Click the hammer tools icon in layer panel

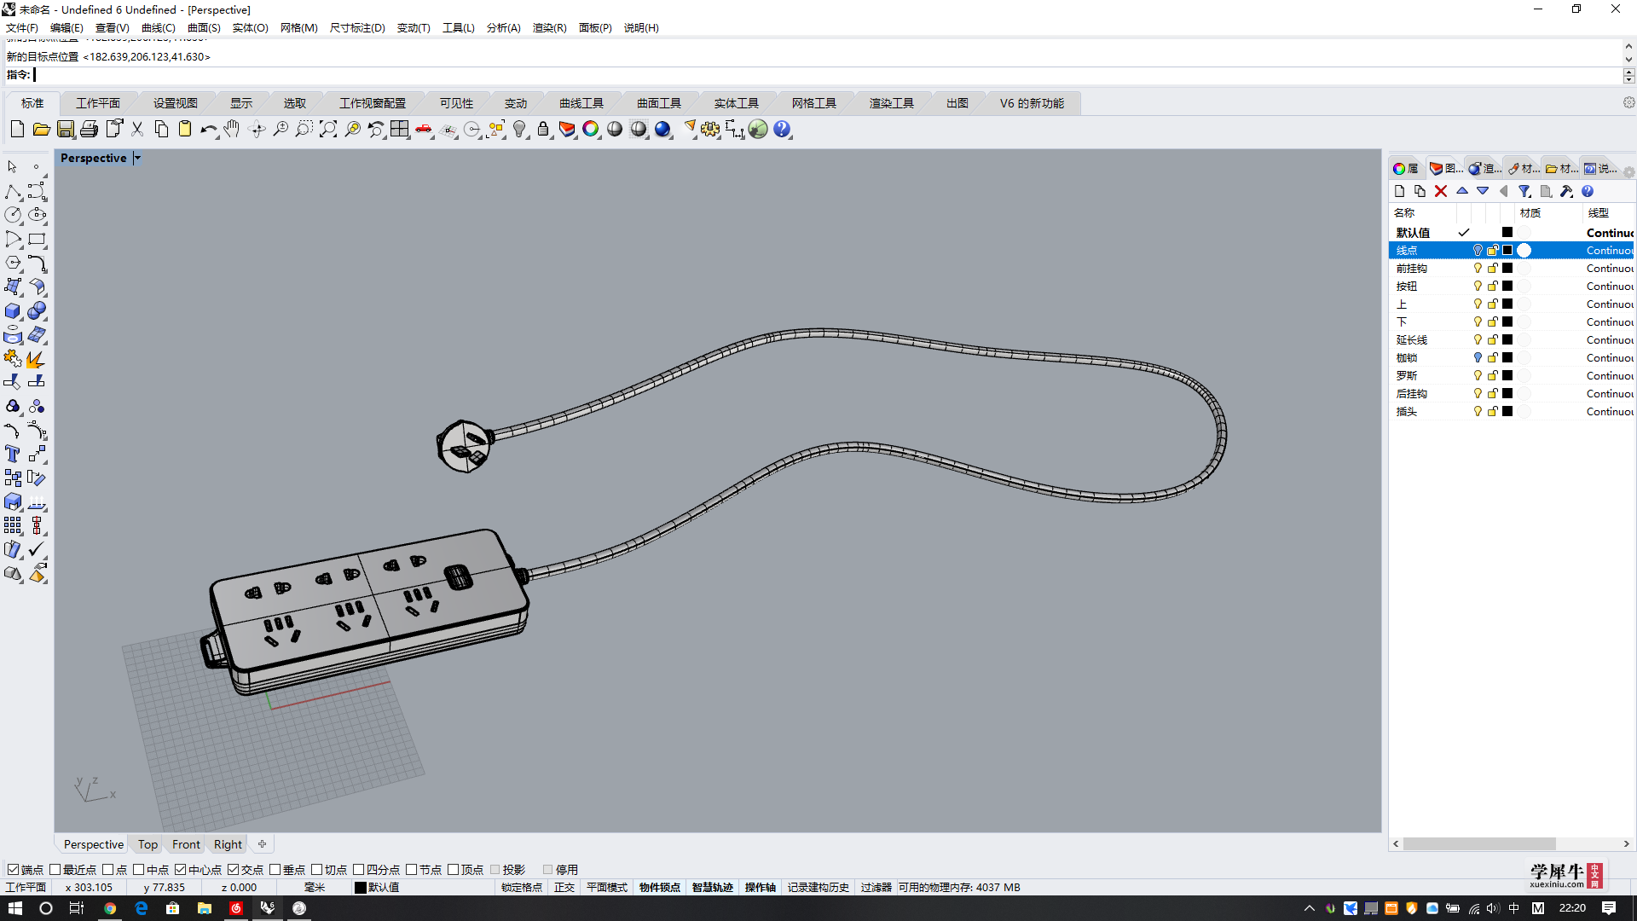point(1566,191)
